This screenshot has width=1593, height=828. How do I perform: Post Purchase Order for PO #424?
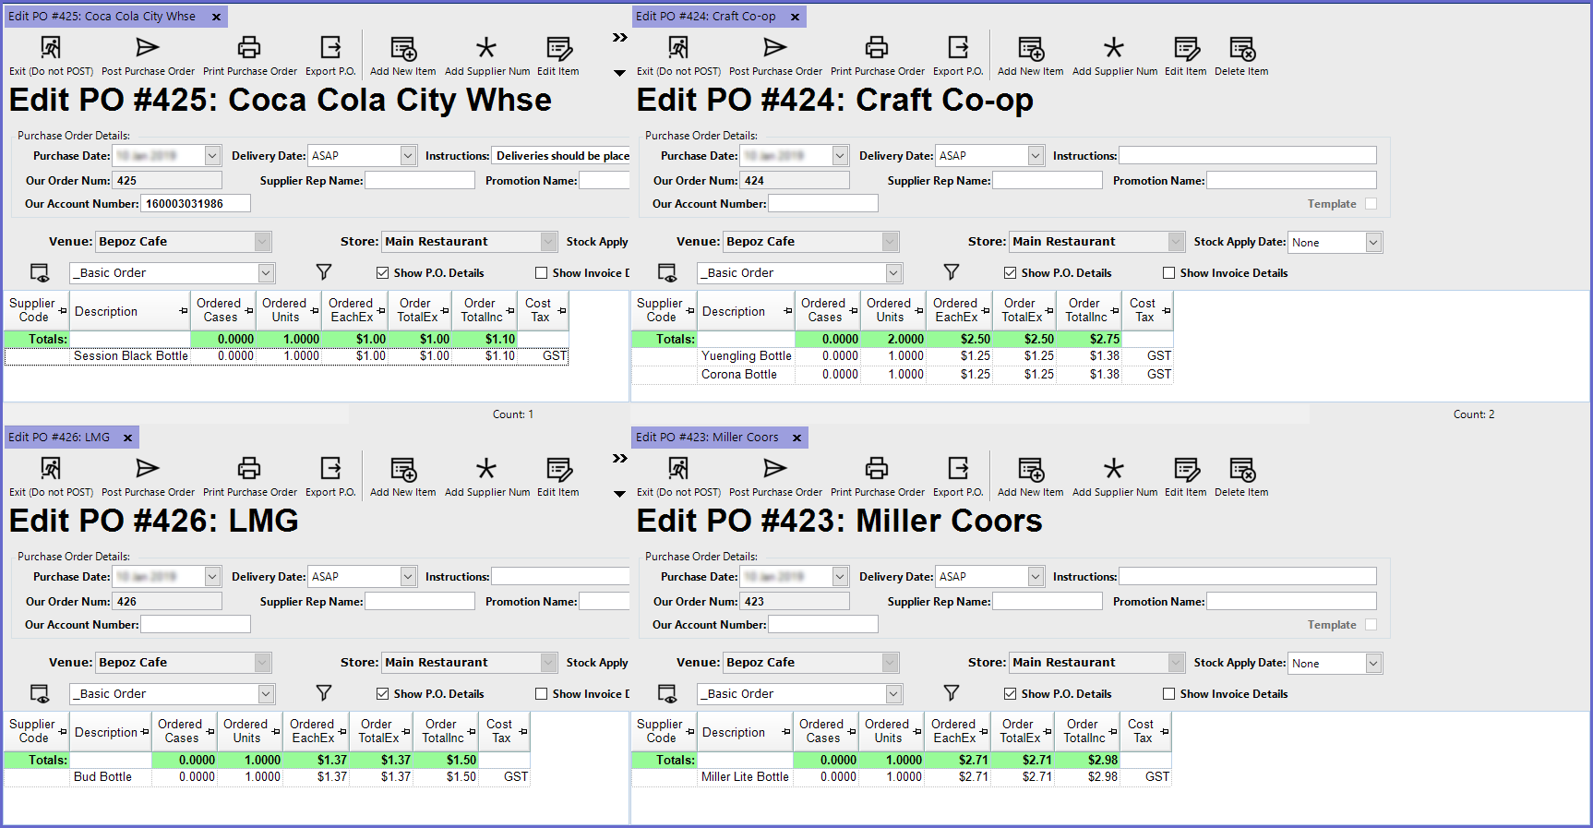pyautogui.click(x=775, y=56)
